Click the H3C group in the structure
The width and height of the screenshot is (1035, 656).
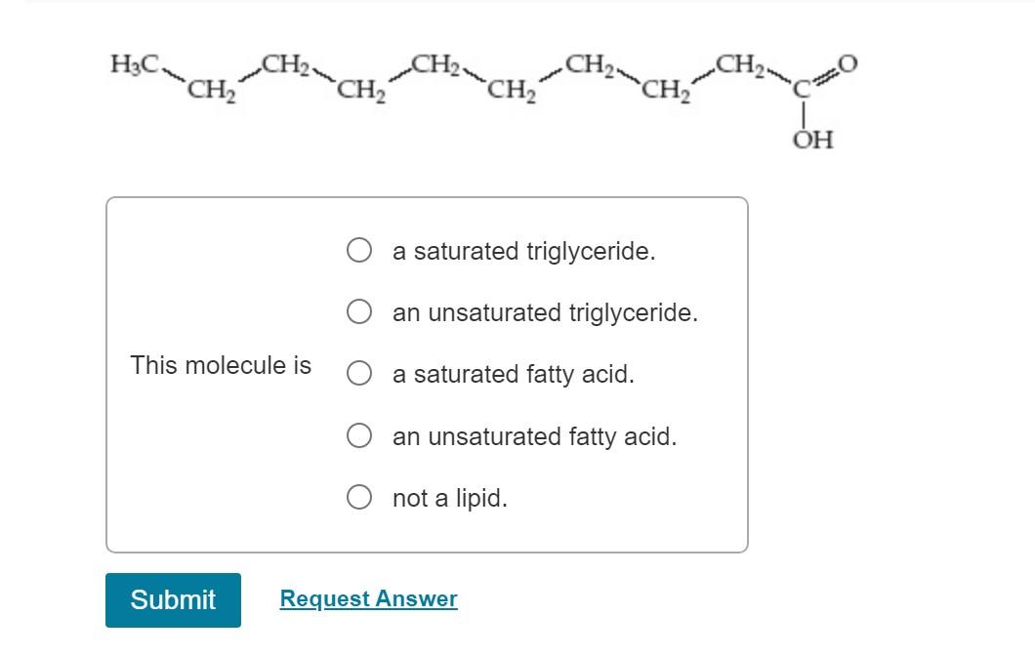click(x=132, y=63)
